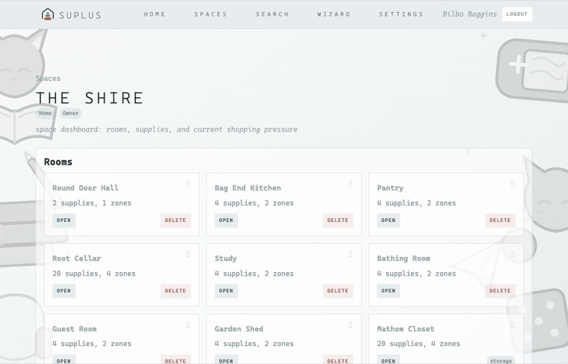Image resolution: width=568 pixels, height=364 pixels.
Task: Delete the Study room
Action: pyautogui.click(x=338, y=291)
